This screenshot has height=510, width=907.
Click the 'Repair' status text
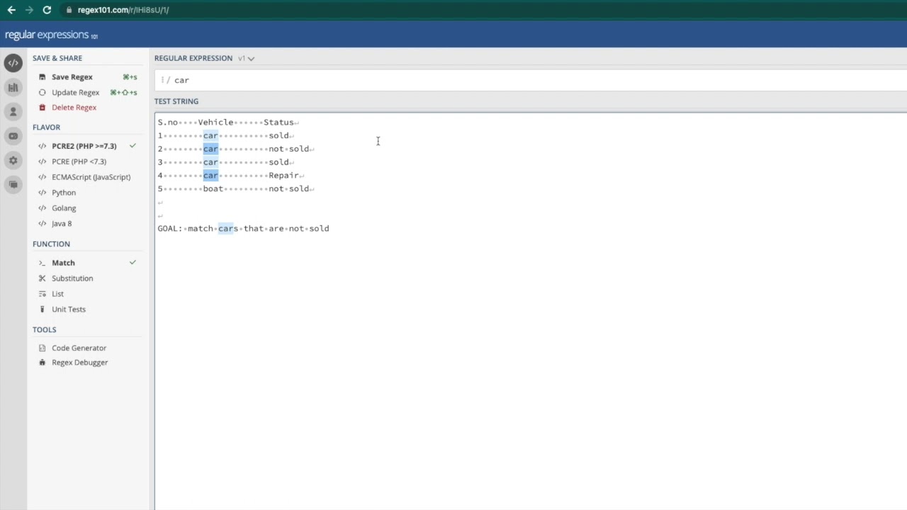click(283, 176)
